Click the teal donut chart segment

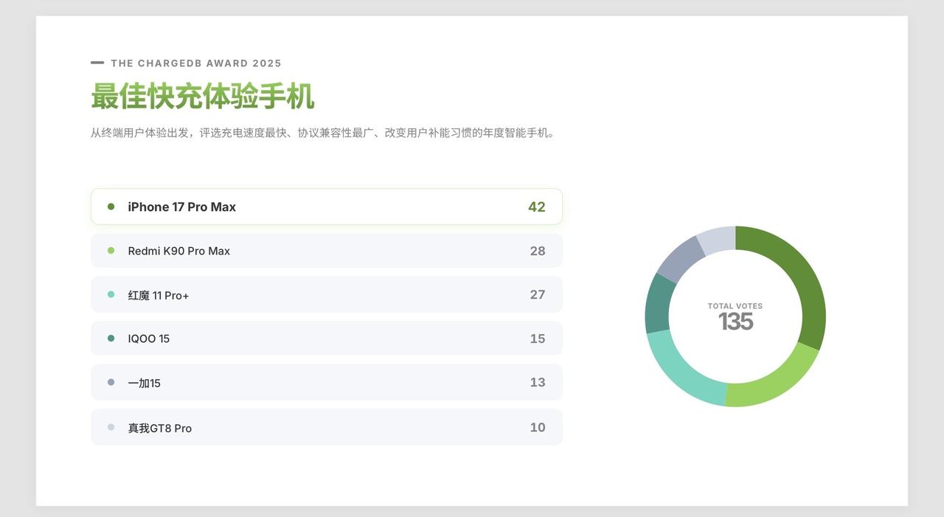click(x=657, y=304)
